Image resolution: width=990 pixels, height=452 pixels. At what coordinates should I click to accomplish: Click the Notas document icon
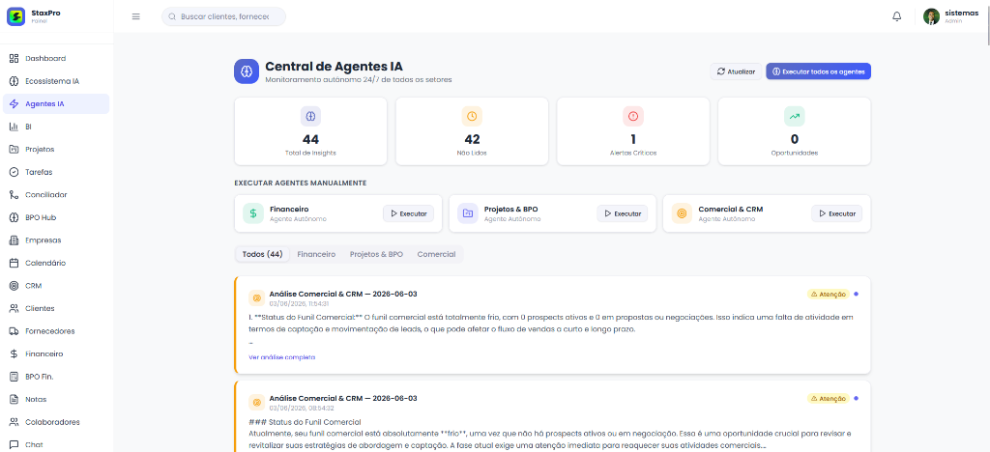point(14,399)
